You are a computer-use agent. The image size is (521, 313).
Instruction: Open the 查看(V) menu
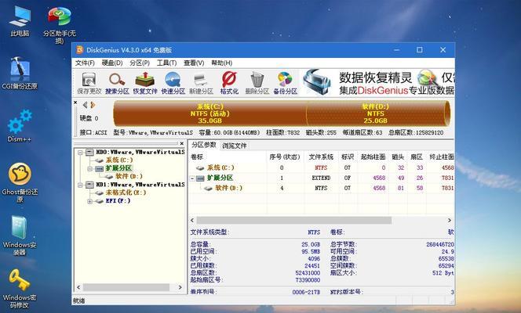click(x=194, y=63)
